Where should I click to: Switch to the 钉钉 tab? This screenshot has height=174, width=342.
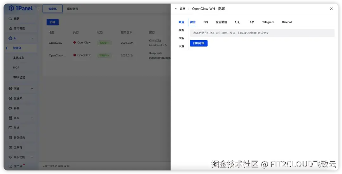pyautogui.click(x=238, y=22)
